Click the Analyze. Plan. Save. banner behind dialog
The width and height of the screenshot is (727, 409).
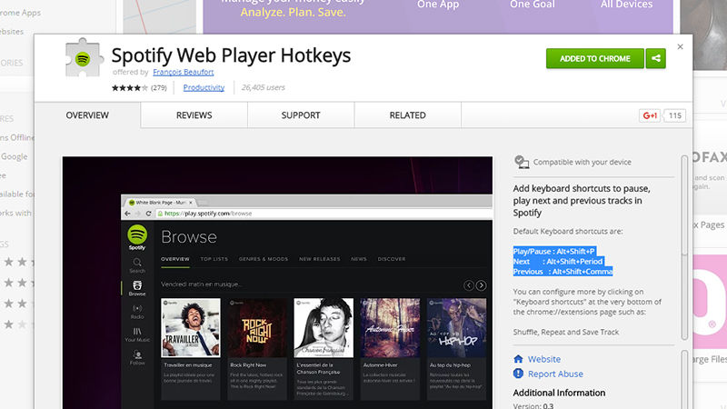coord(293,12)
